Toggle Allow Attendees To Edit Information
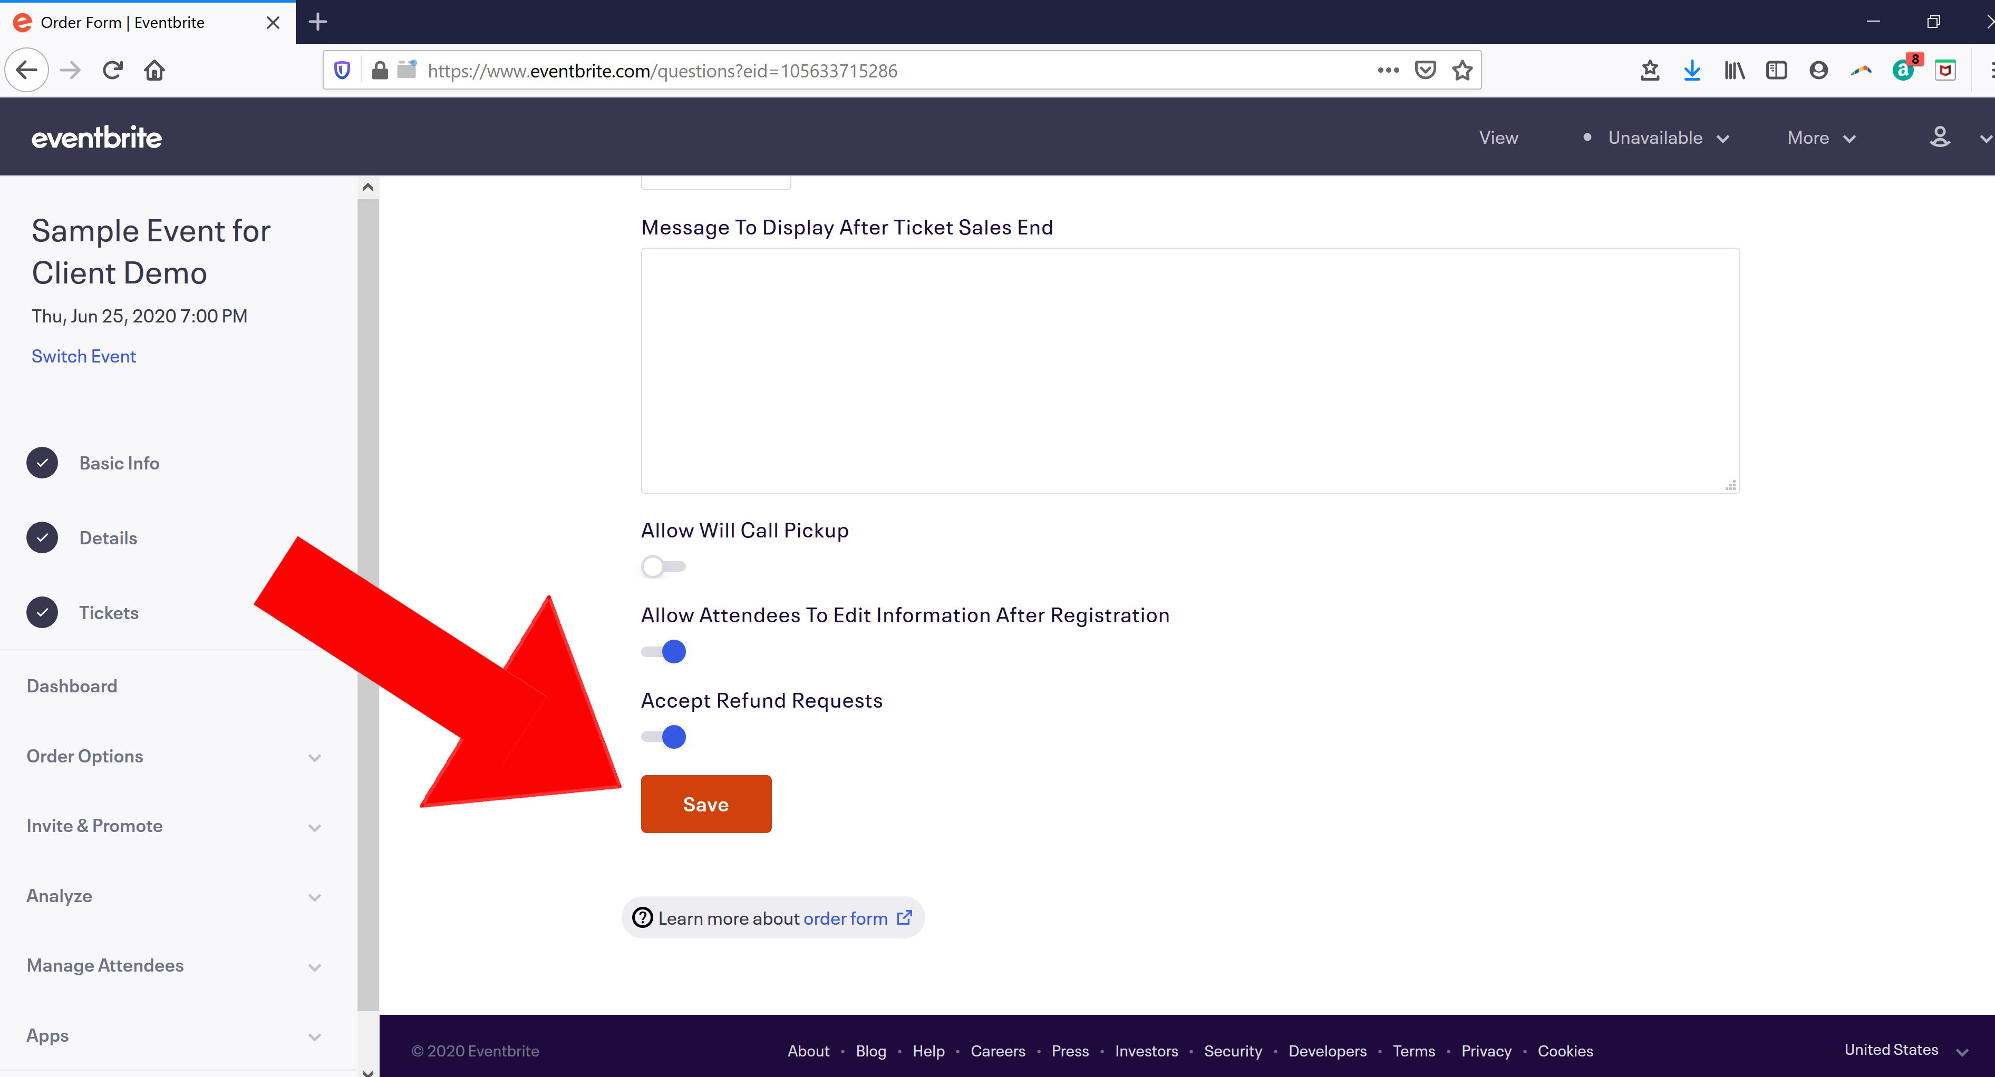 coord(663,652)
